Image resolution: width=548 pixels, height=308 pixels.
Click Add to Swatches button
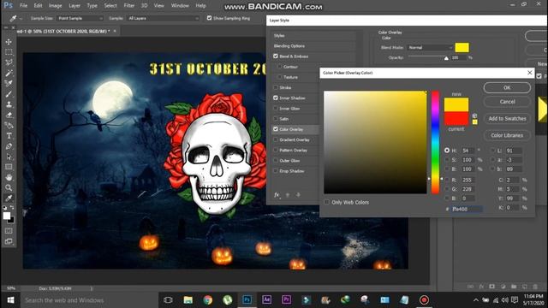coord(507,119)
